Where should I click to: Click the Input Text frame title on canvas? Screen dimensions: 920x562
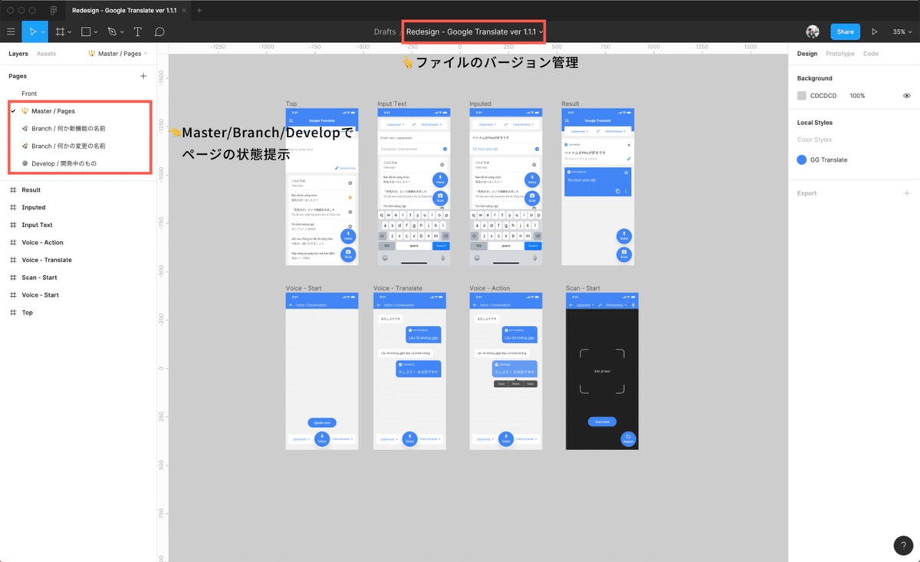[x=392, y=104]
